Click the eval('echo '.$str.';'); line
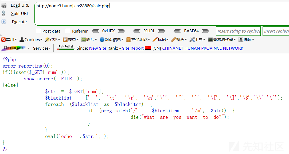289x154 pixels. coord(77,136)
